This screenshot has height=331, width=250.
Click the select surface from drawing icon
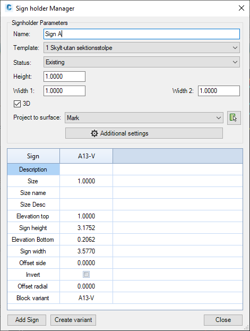click(234, 118)
